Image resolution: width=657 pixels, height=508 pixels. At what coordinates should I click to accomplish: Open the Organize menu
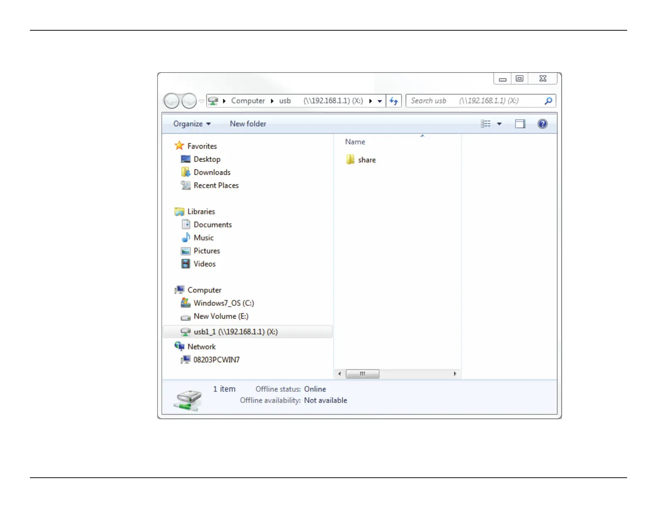pyautogui.click(x=192, y=124)
